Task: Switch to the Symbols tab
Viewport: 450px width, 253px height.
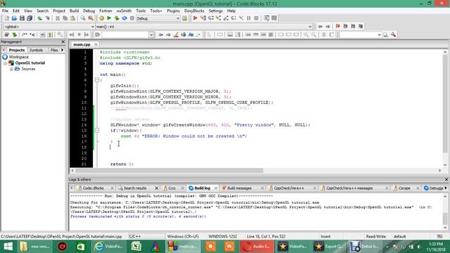Action: 36,50
